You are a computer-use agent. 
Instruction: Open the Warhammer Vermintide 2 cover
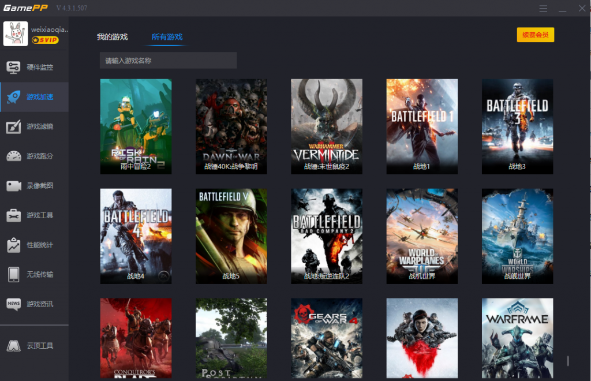(327, 126)
